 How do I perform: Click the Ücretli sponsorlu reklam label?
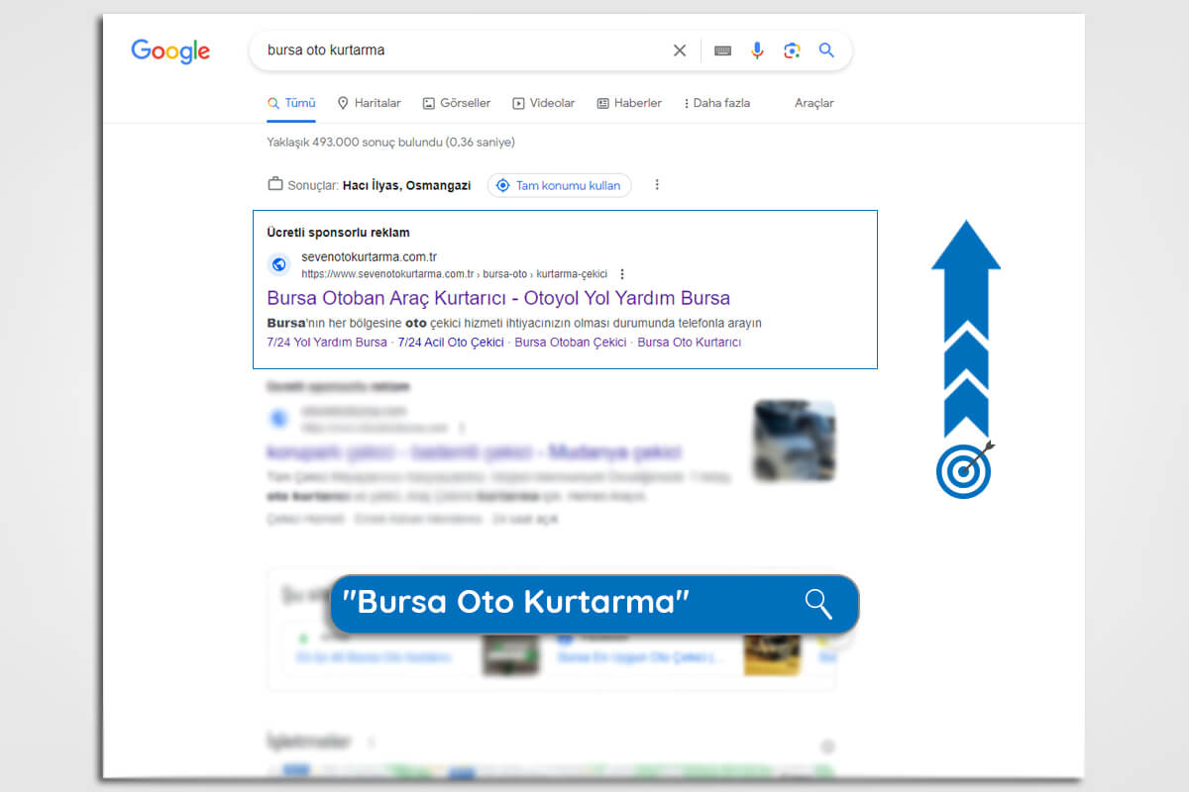(338, 233)
